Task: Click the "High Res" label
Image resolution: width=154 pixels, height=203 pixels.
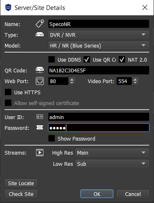Action: coord(63,153)
